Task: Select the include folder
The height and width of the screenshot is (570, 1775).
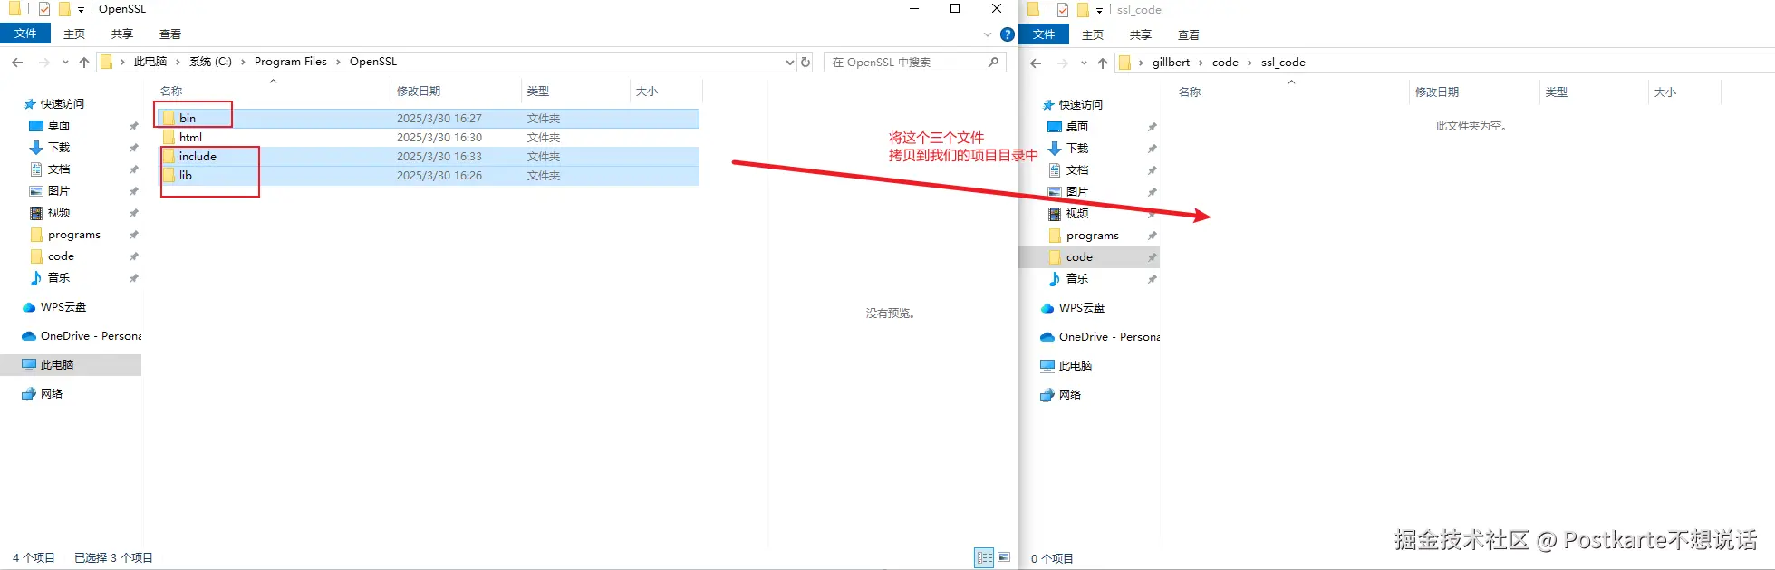Action: tap(428, 157)
